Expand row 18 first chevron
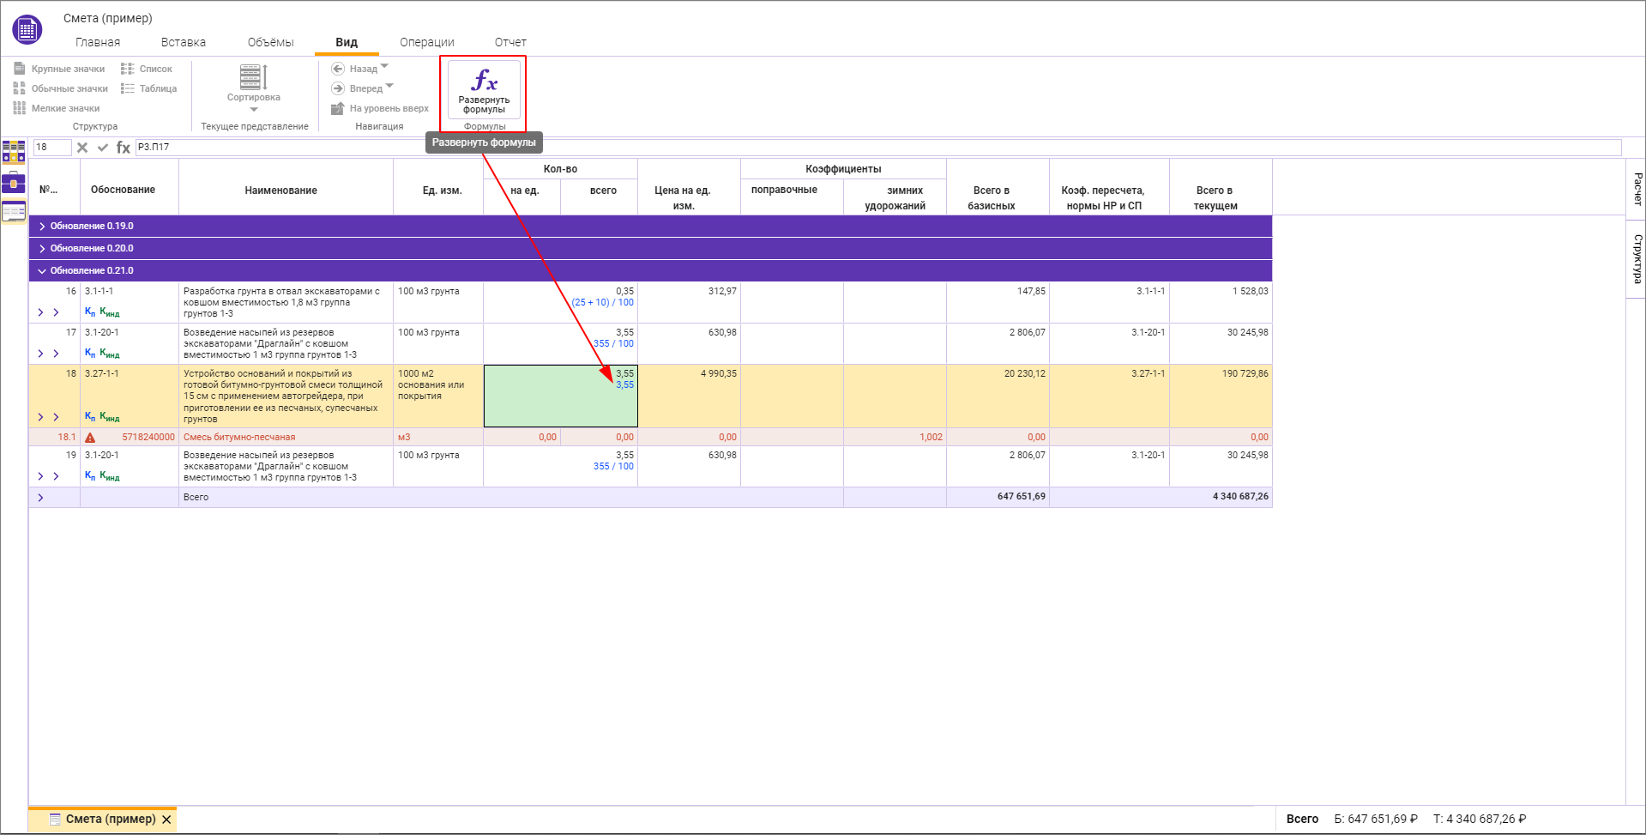1646x835 pixels. point(40,417)
